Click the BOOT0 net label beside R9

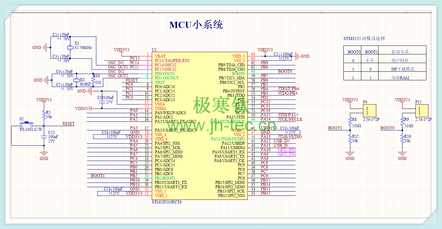click(x=387, y=128)
